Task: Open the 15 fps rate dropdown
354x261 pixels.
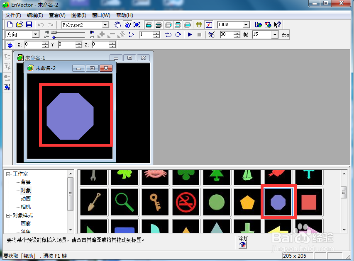Action: coord(275,35)
